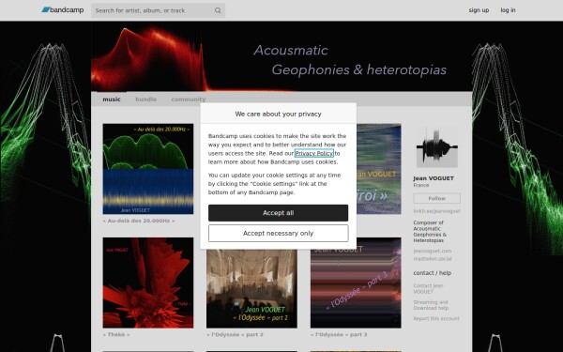This screenshot has height=352, width=563.
Task: Open the log in link
Action: pos(508,10)
